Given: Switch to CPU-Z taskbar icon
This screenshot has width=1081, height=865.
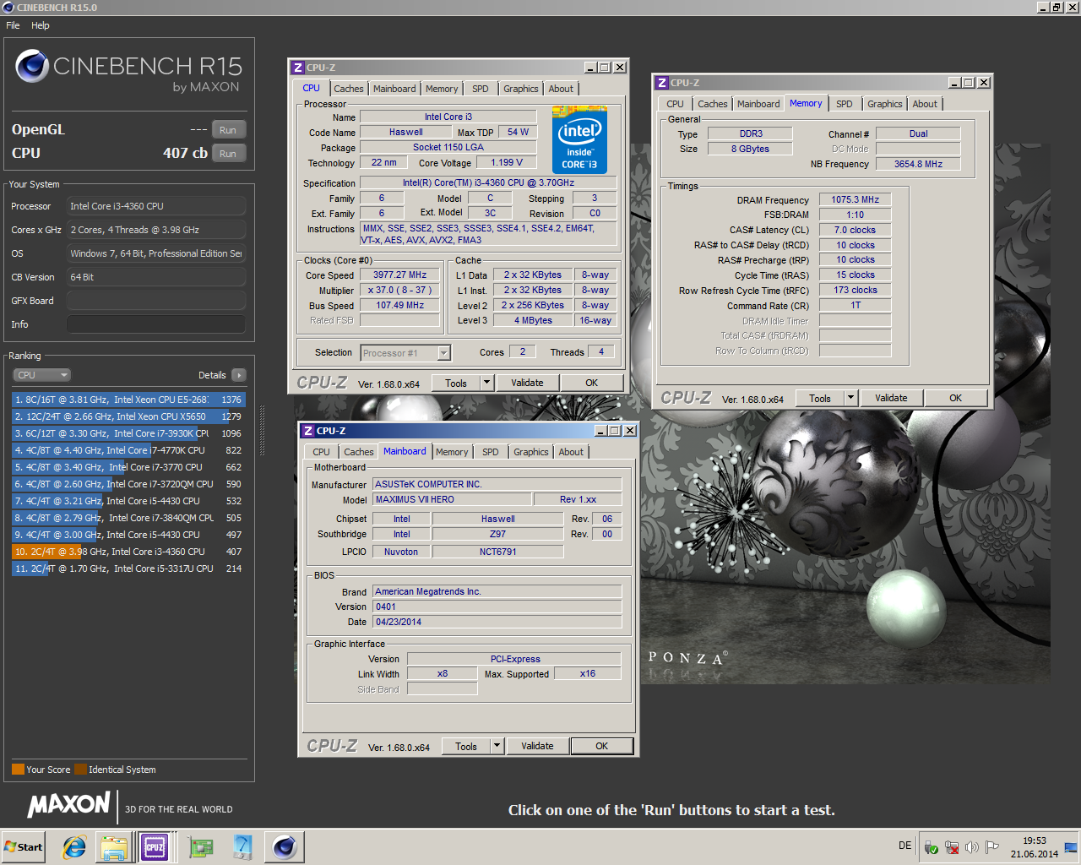Looking at the screenshot, I should point(155,847).
